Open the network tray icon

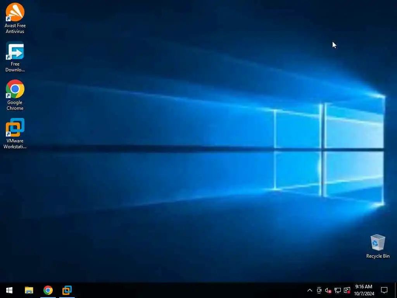338,290
